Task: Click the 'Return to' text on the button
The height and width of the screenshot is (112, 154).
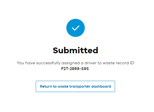Action: 48,86
